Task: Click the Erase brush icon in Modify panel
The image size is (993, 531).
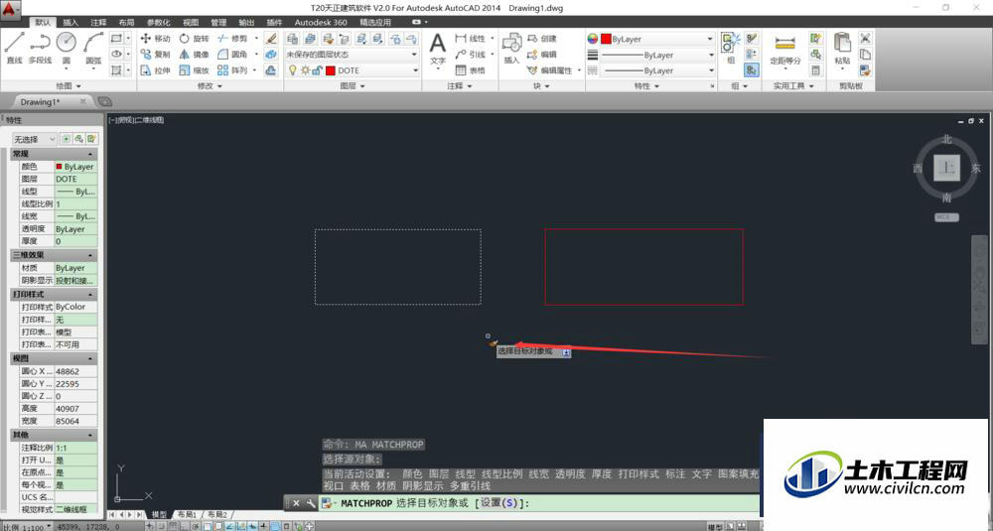Action: (271, 39)
